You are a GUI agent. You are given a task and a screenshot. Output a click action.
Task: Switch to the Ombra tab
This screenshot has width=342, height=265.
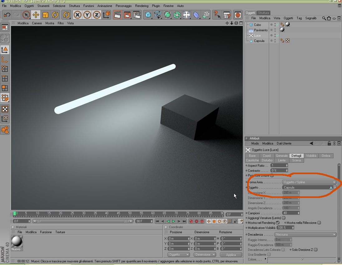tap(326, 156)
